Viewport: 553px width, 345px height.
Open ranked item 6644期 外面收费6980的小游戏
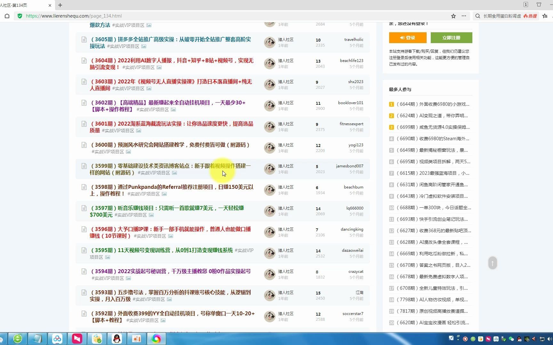[433, 104]
